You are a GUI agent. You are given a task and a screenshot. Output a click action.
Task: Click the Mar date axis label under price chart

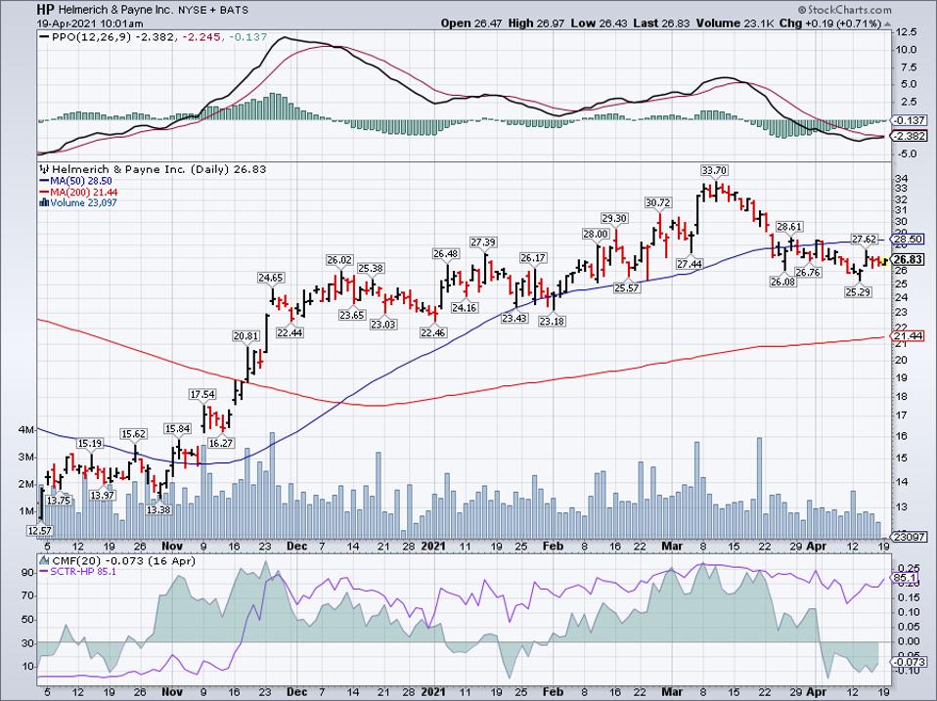[x=673, y=546]
